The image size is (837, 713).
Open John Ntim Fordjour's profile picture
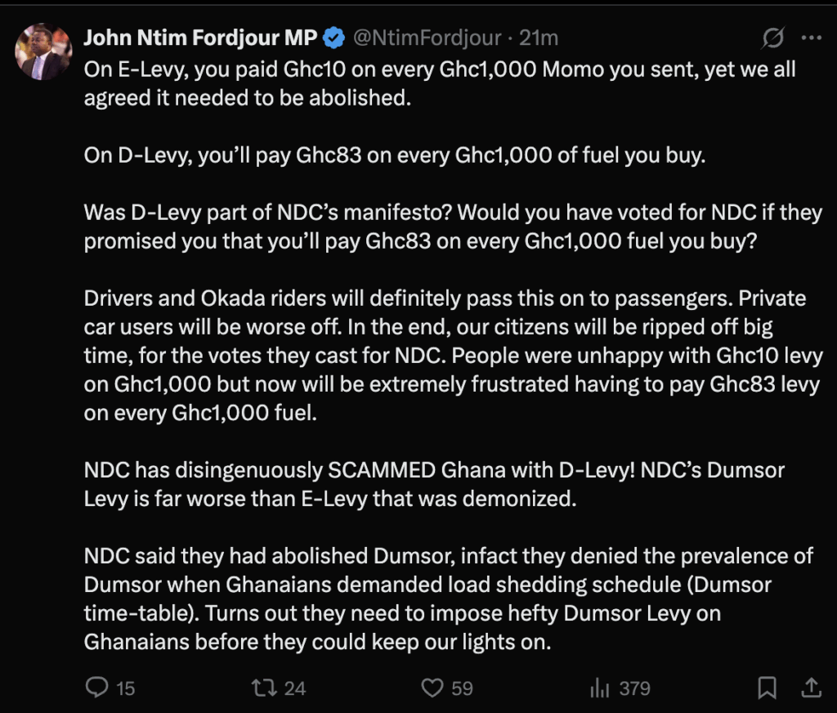(41, 52)
